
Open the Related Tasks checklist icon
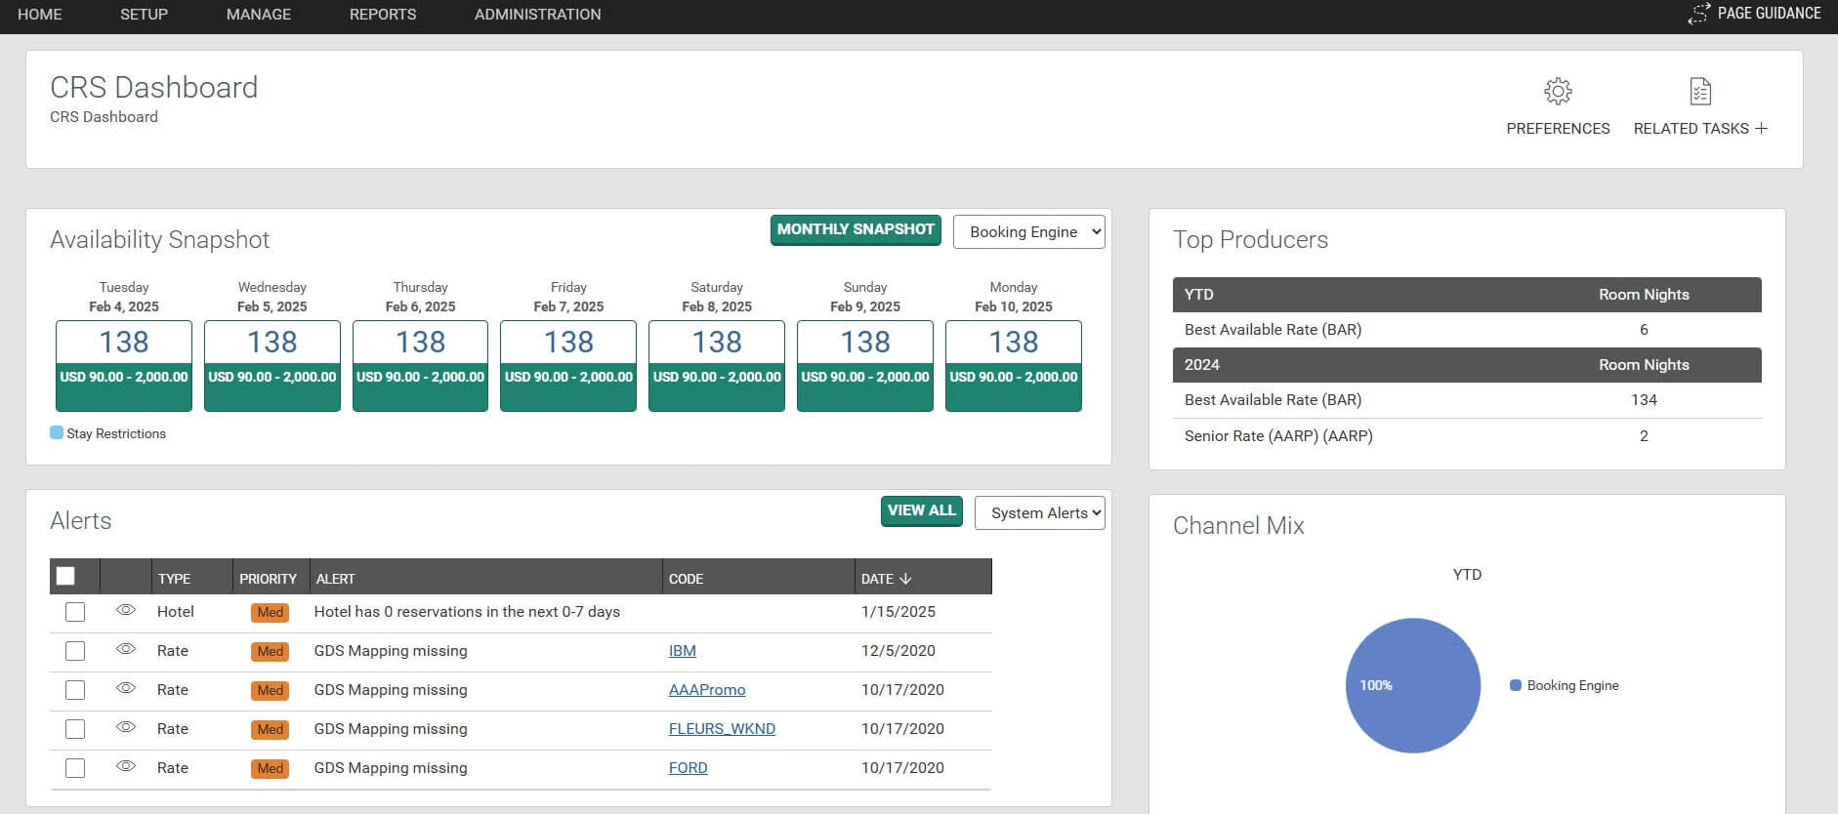pos(1700,92)
